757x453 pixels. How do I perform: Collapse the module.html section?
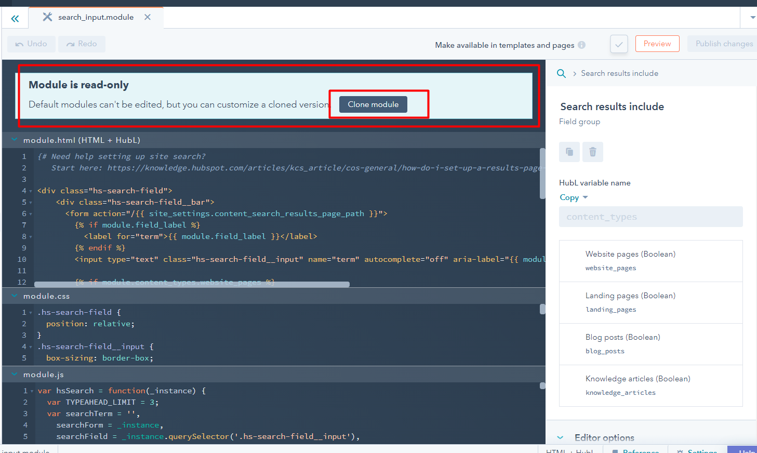click(15, 140)
